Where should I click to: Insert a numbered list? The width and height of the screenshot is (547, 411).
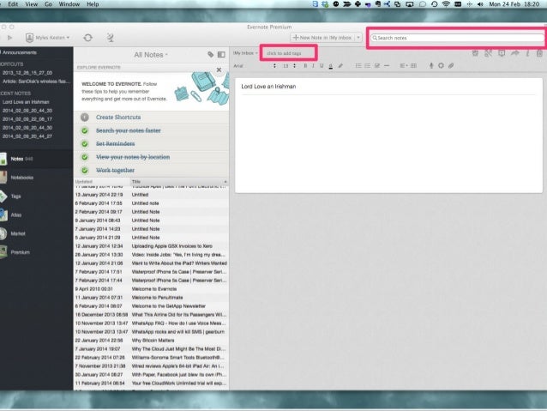click(367, 66)
